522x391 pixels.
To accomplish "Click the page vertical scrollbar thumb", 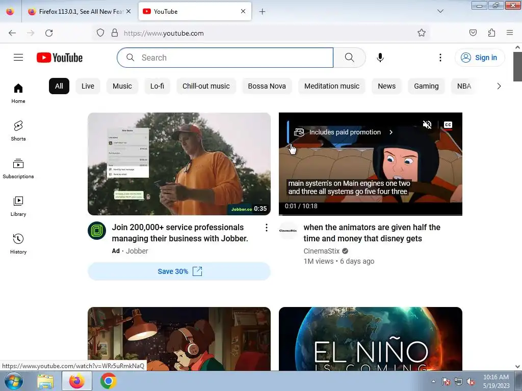I will point(517,67).
